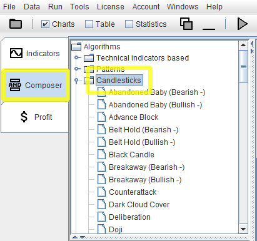Uncheck the Charts checkbox
257x241 pixels.
45,24
